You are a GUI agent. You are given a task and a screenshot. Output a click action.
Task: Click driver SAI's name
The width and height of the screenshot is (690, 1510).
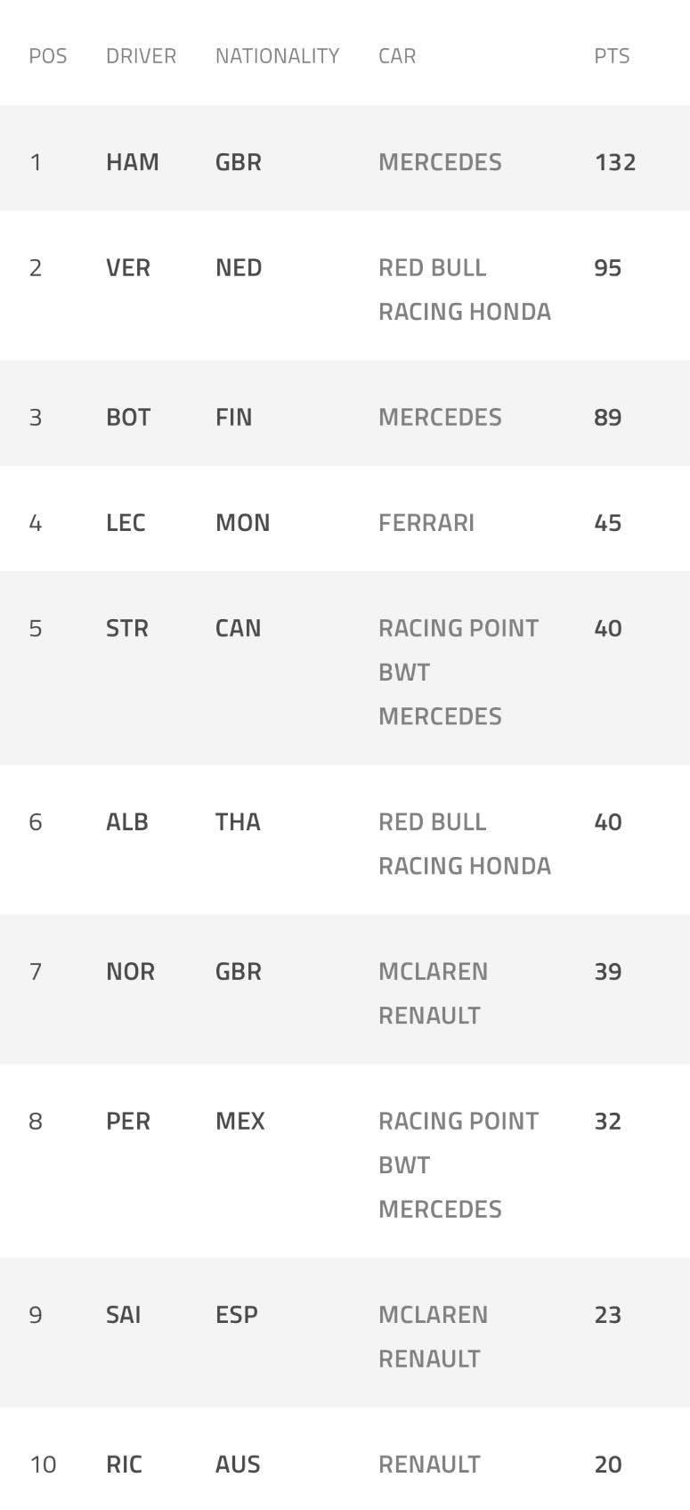[124, 1316]
